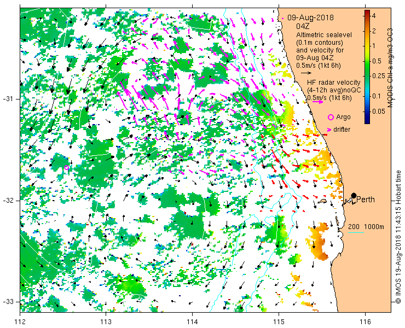This screenshot has width=405, height=328.
Task: Click the 'HF radar velocity' legend text
Action: tap(334, 83)
